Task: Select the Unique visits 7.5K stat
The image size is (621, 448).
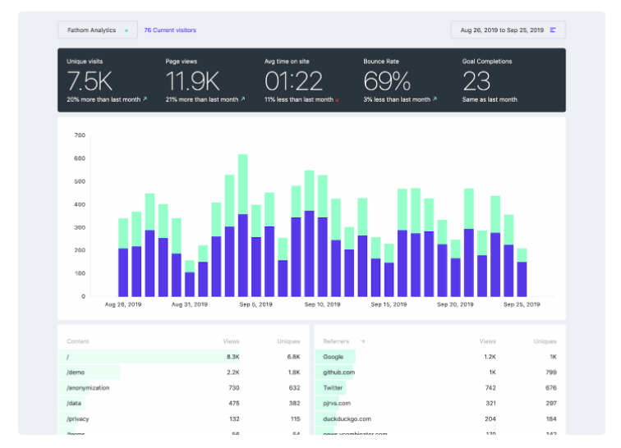Action: click(107, 80)
